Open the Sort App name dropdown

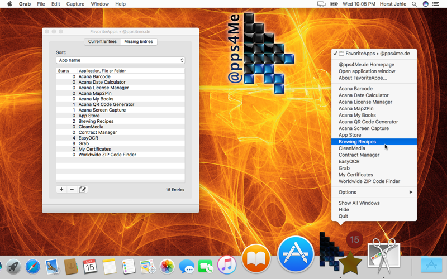coord(120,60)
